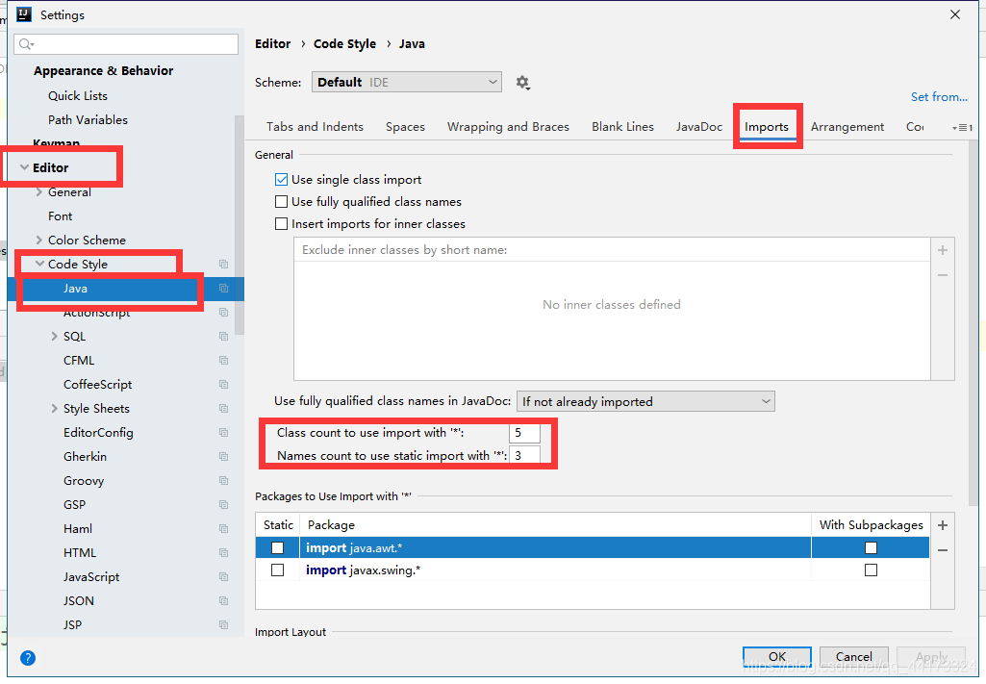Select Font under Editor
This screenshot has width=986, height=684.
tap(61, 216)
